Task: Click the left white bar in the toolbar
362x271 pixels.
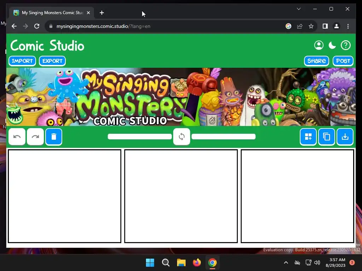Action: pyautogui.click(x=140, y=137)
